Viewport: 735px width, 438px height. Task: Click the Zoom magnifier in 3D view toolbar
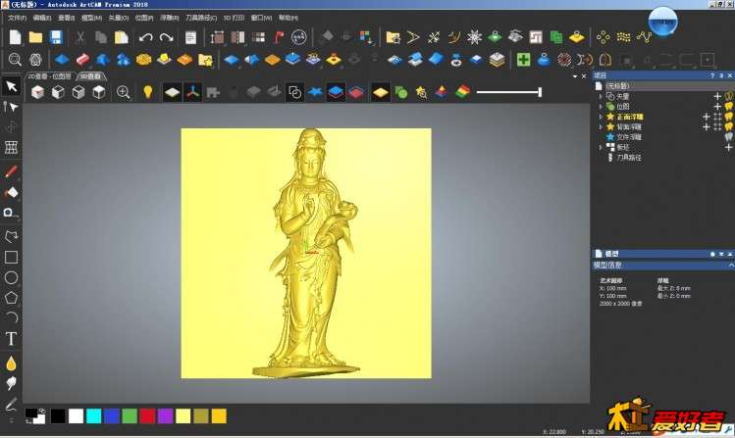pos(124,92)
